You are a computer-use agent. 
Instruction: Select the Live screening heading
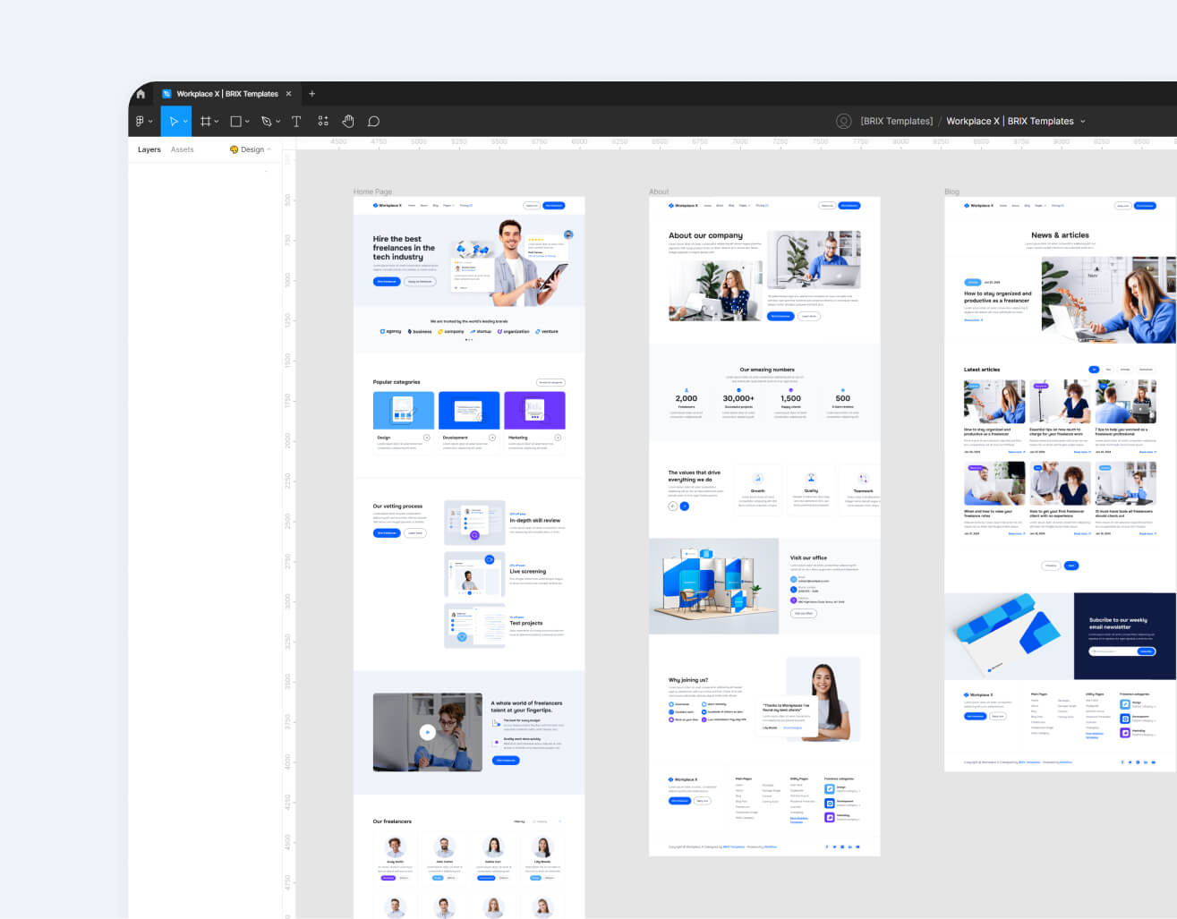(x=527, y=571)
